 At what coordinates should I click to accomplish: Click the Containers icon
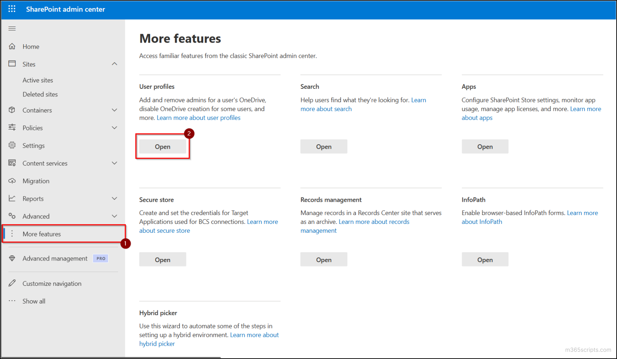12,110
